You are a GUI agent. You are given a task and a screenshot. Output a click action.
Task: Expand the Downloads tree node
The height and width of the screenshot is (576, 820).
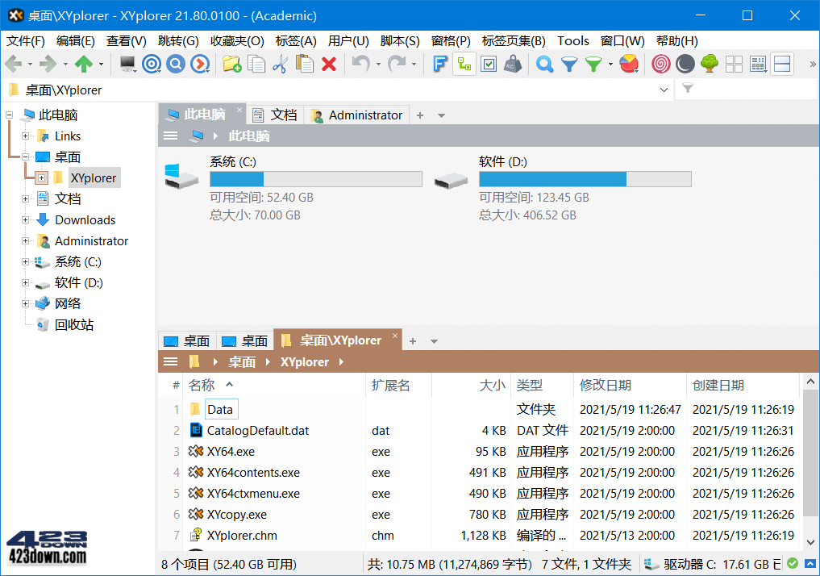tap(25, 219)
